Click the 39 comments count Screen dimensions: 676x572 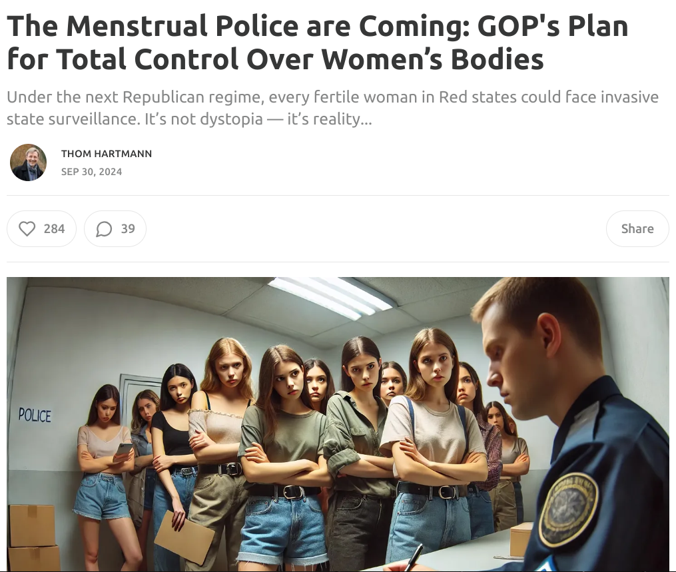coord(128,228)
